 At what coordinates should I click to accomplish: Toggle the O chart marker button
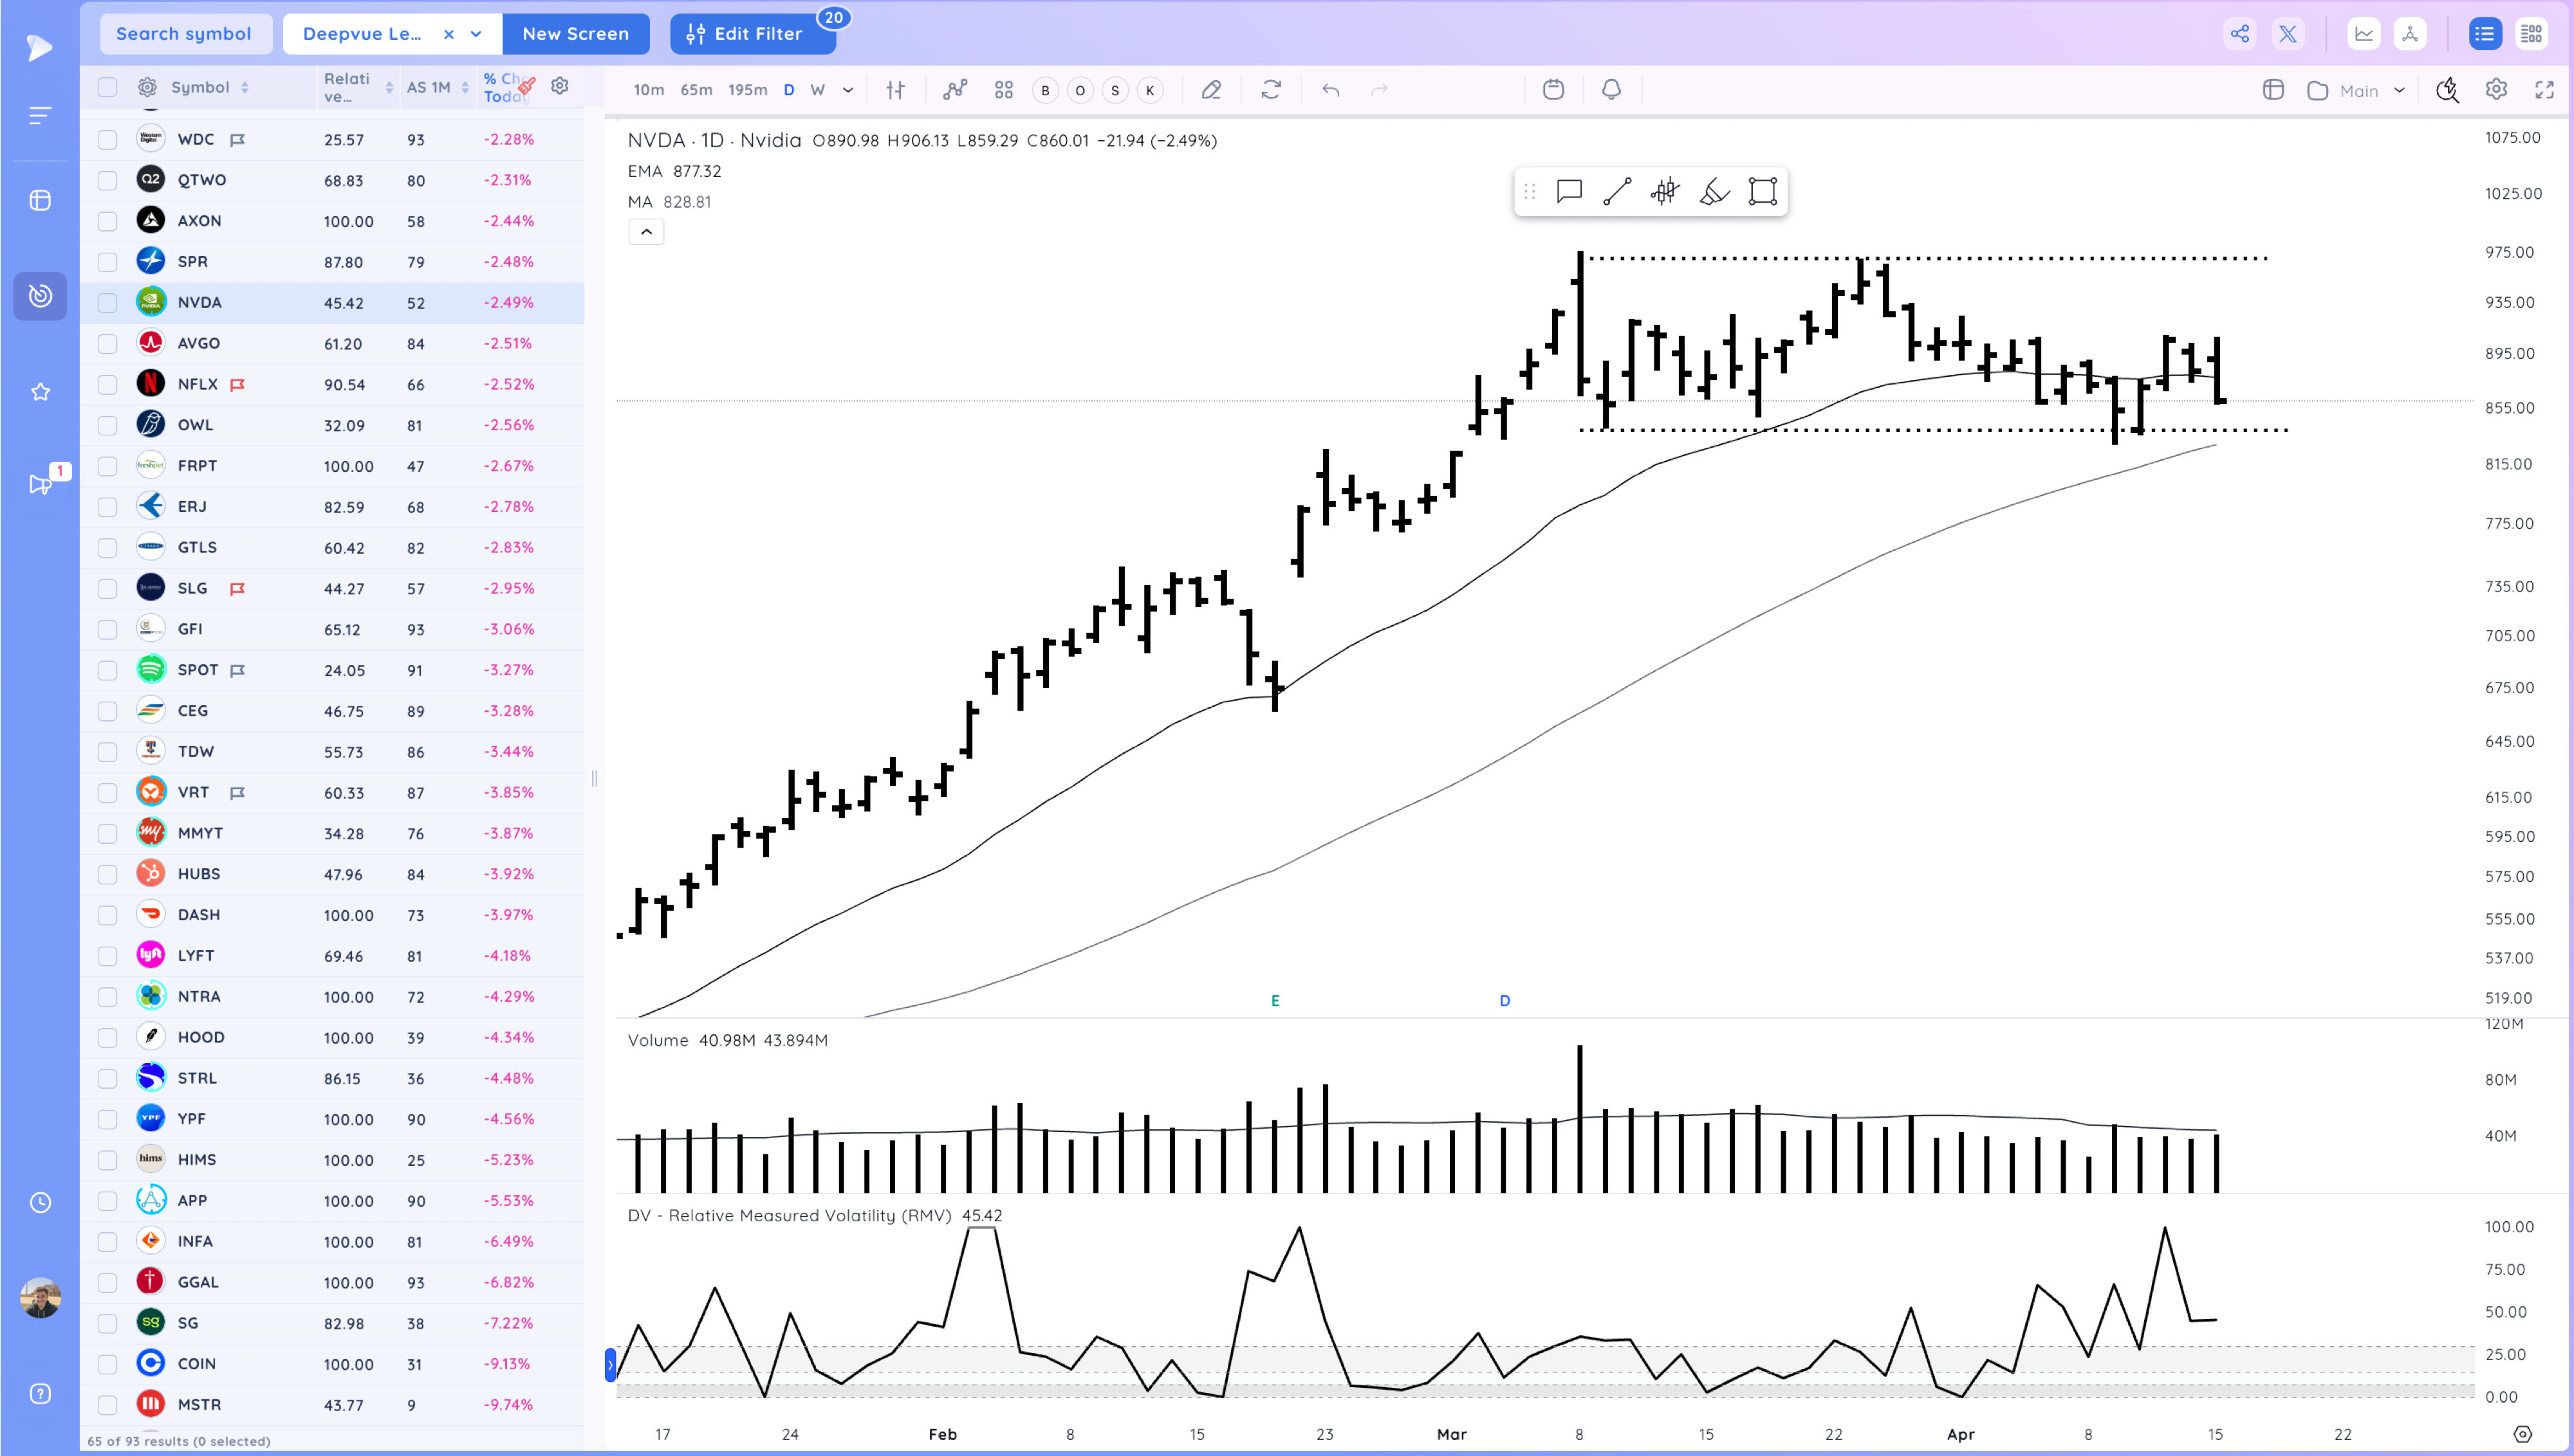tap(1080, 91)
